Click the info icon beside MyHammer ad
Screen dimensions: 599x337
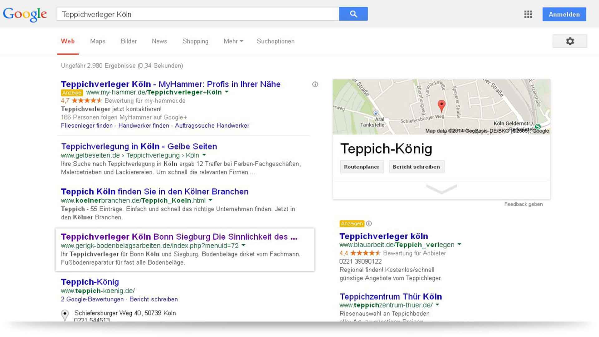[315, 84]
